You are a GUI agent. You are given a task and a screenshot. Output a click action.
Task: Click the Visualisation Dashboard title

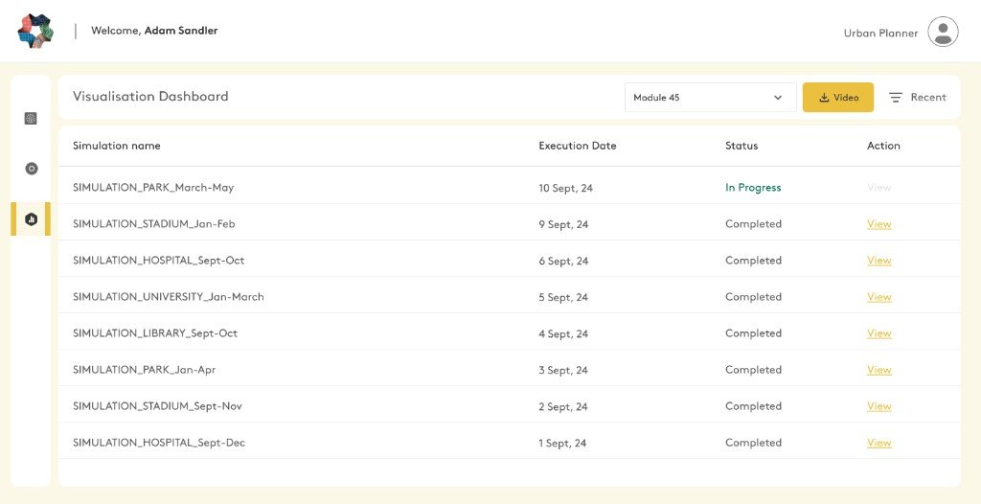(x=150, y=97)
